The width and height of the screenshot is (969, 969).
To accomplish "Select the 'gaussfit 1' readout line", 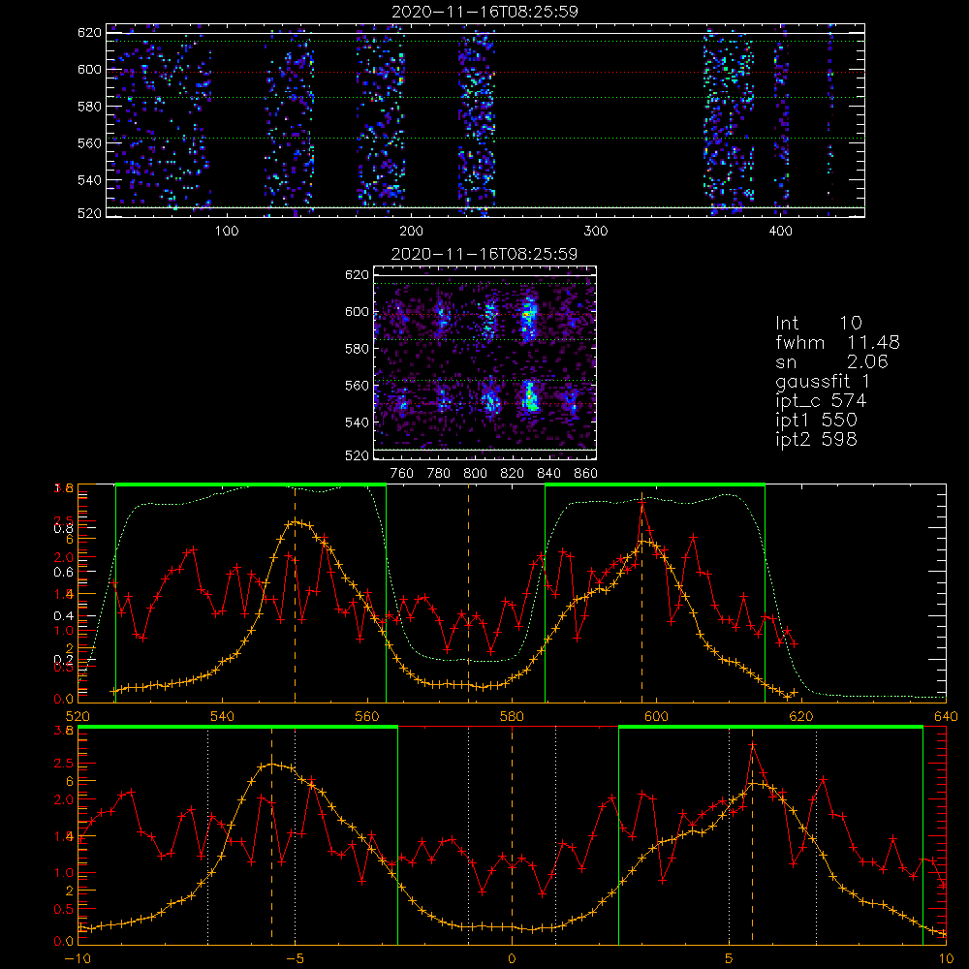I will pyautogui.click(x=823, y=381).
